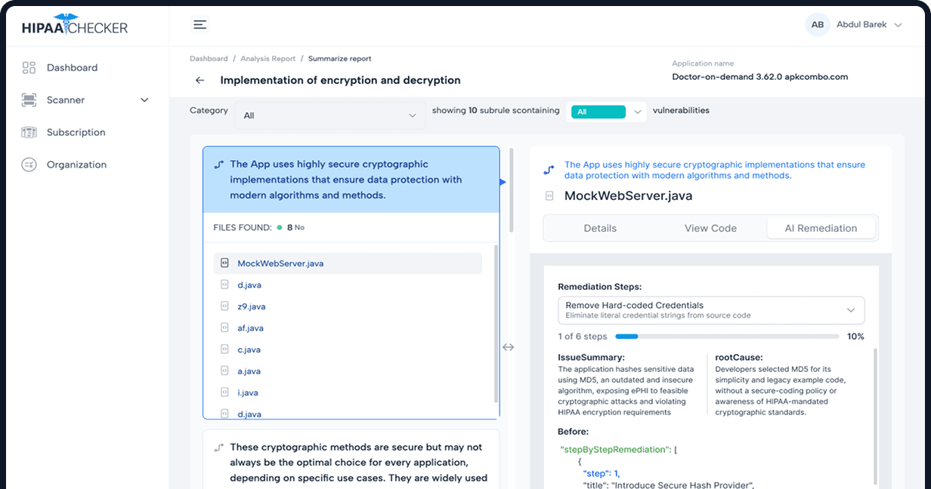This screenshot has height=489, width=931.
Task: Open the Category dropdown showing All
Action: click(329, 115)
